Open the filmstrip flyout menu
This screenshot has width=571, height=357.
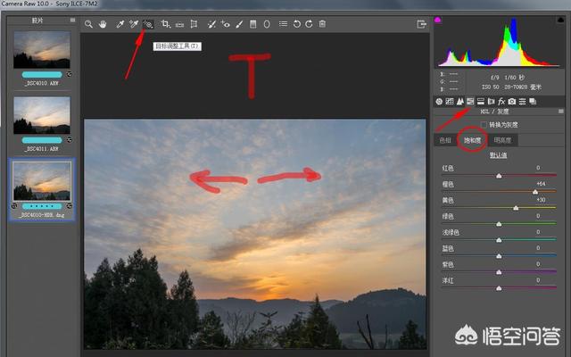click(x=73, y=21)
